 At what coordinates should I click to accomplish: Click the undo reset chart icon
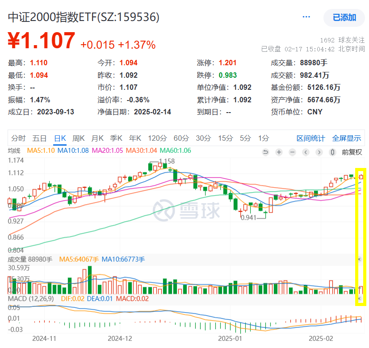[x=265, y=152]
